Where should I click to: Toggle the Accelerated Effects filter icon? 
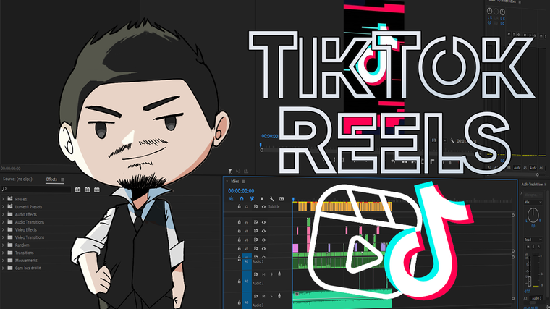point(77,190)
